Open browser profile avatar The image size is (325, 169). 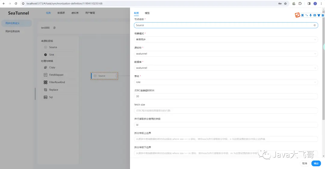tap(315, 4)
